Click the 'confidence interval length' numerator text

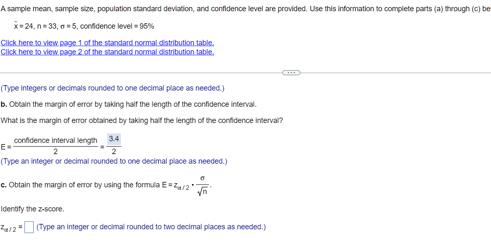(56, 140)
